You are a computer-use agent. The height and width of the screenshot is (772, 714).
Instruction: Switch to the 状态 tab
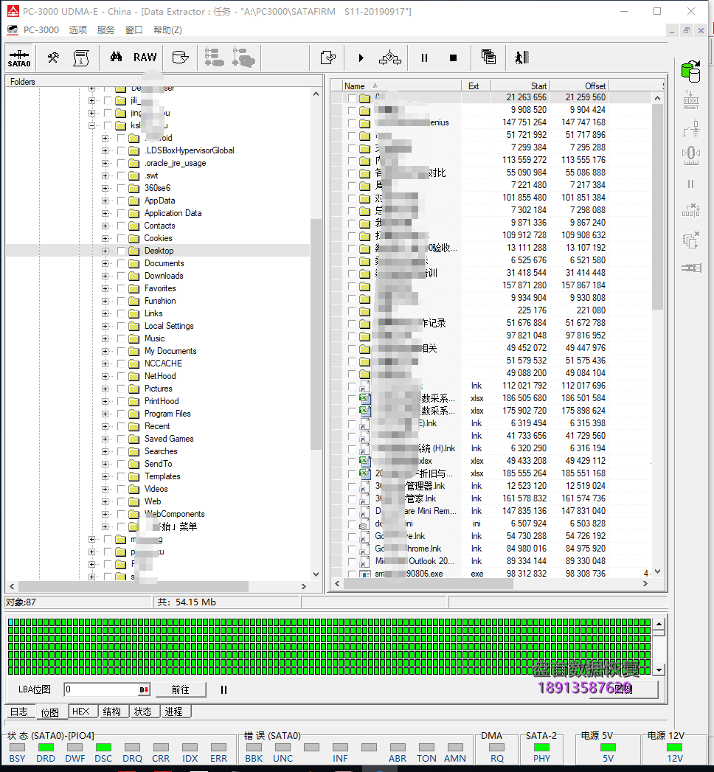click(143, 712)
